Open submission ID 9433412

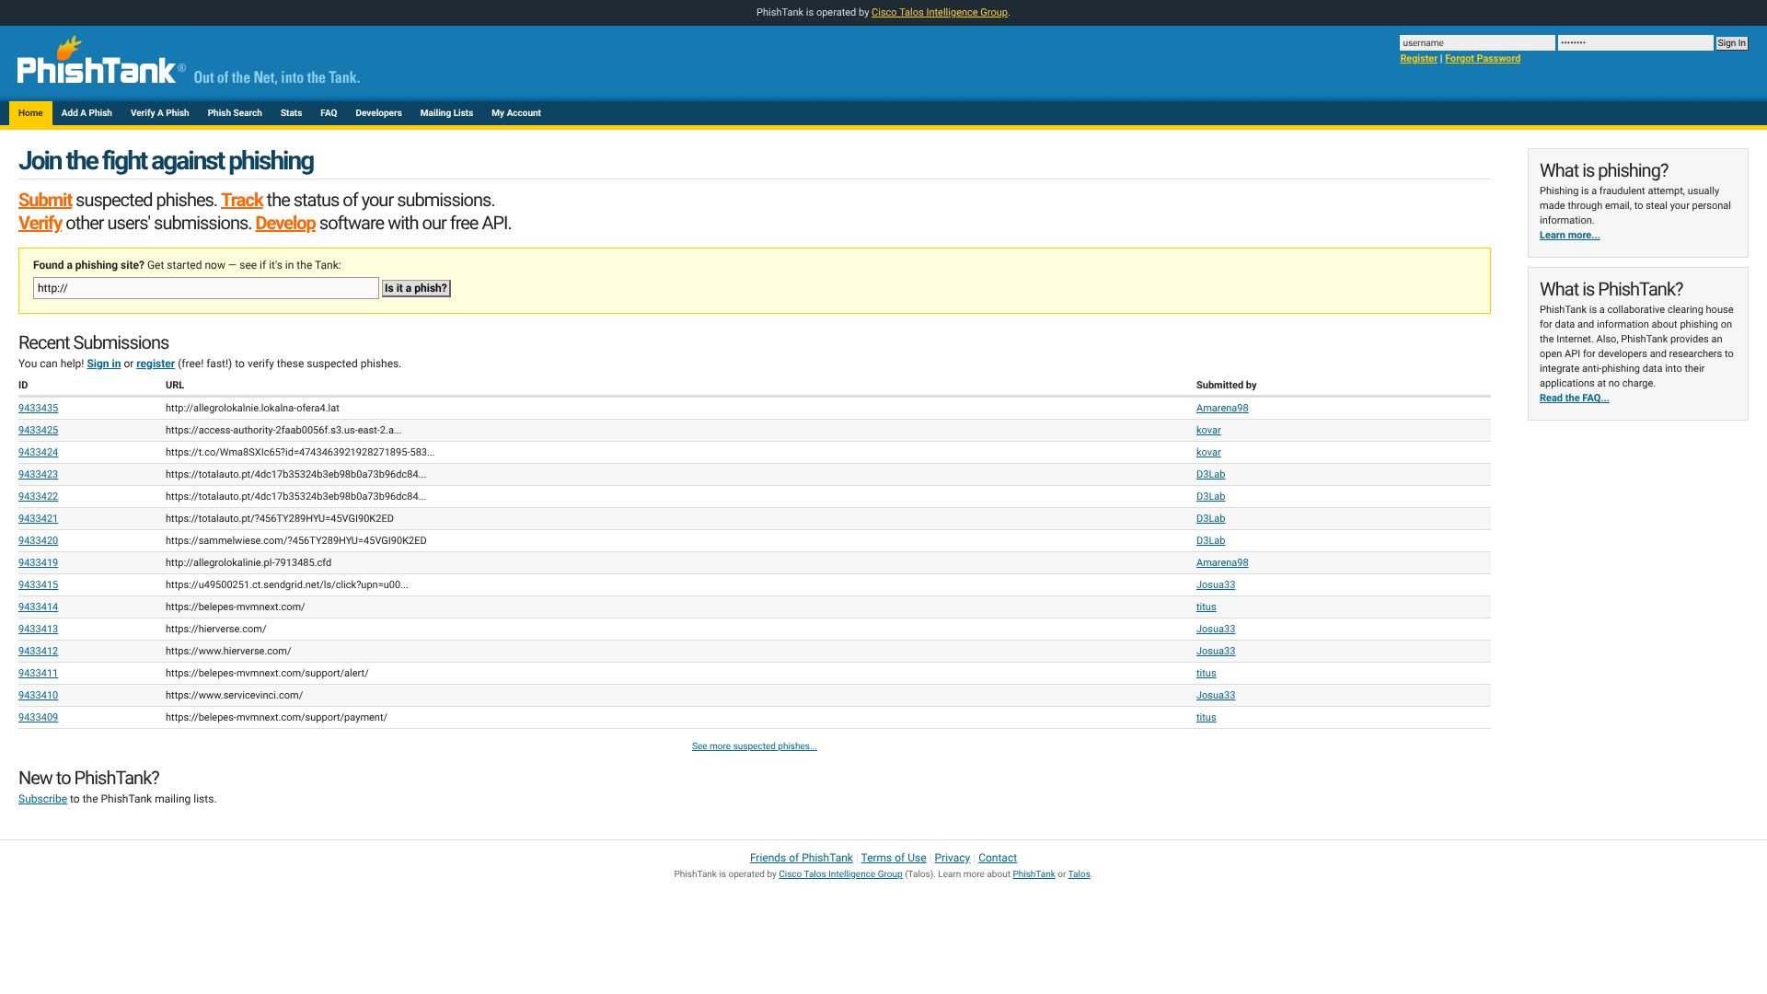click(x=38, y=652)
